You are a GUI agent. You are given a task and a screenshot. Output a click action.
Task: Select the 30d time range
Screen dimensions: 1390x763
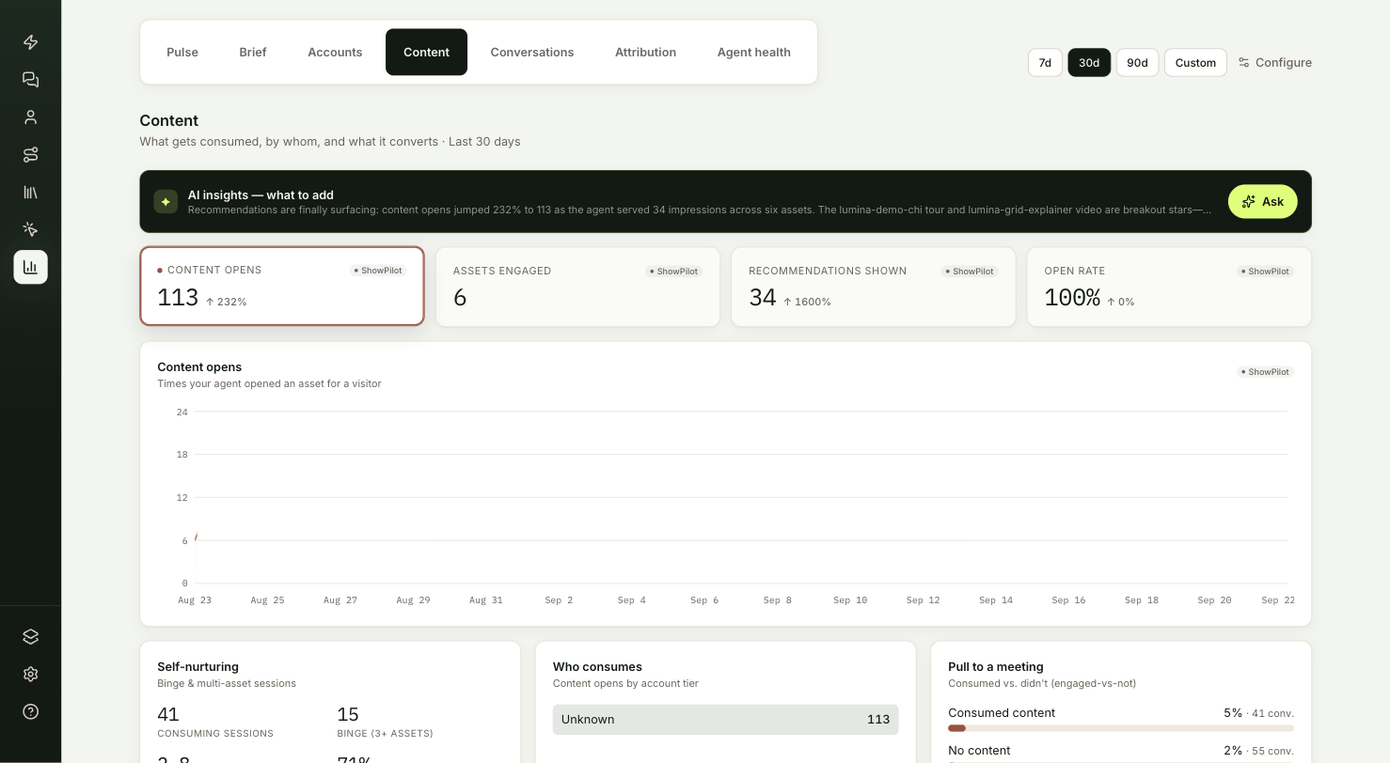click(x=1089, y=63)
